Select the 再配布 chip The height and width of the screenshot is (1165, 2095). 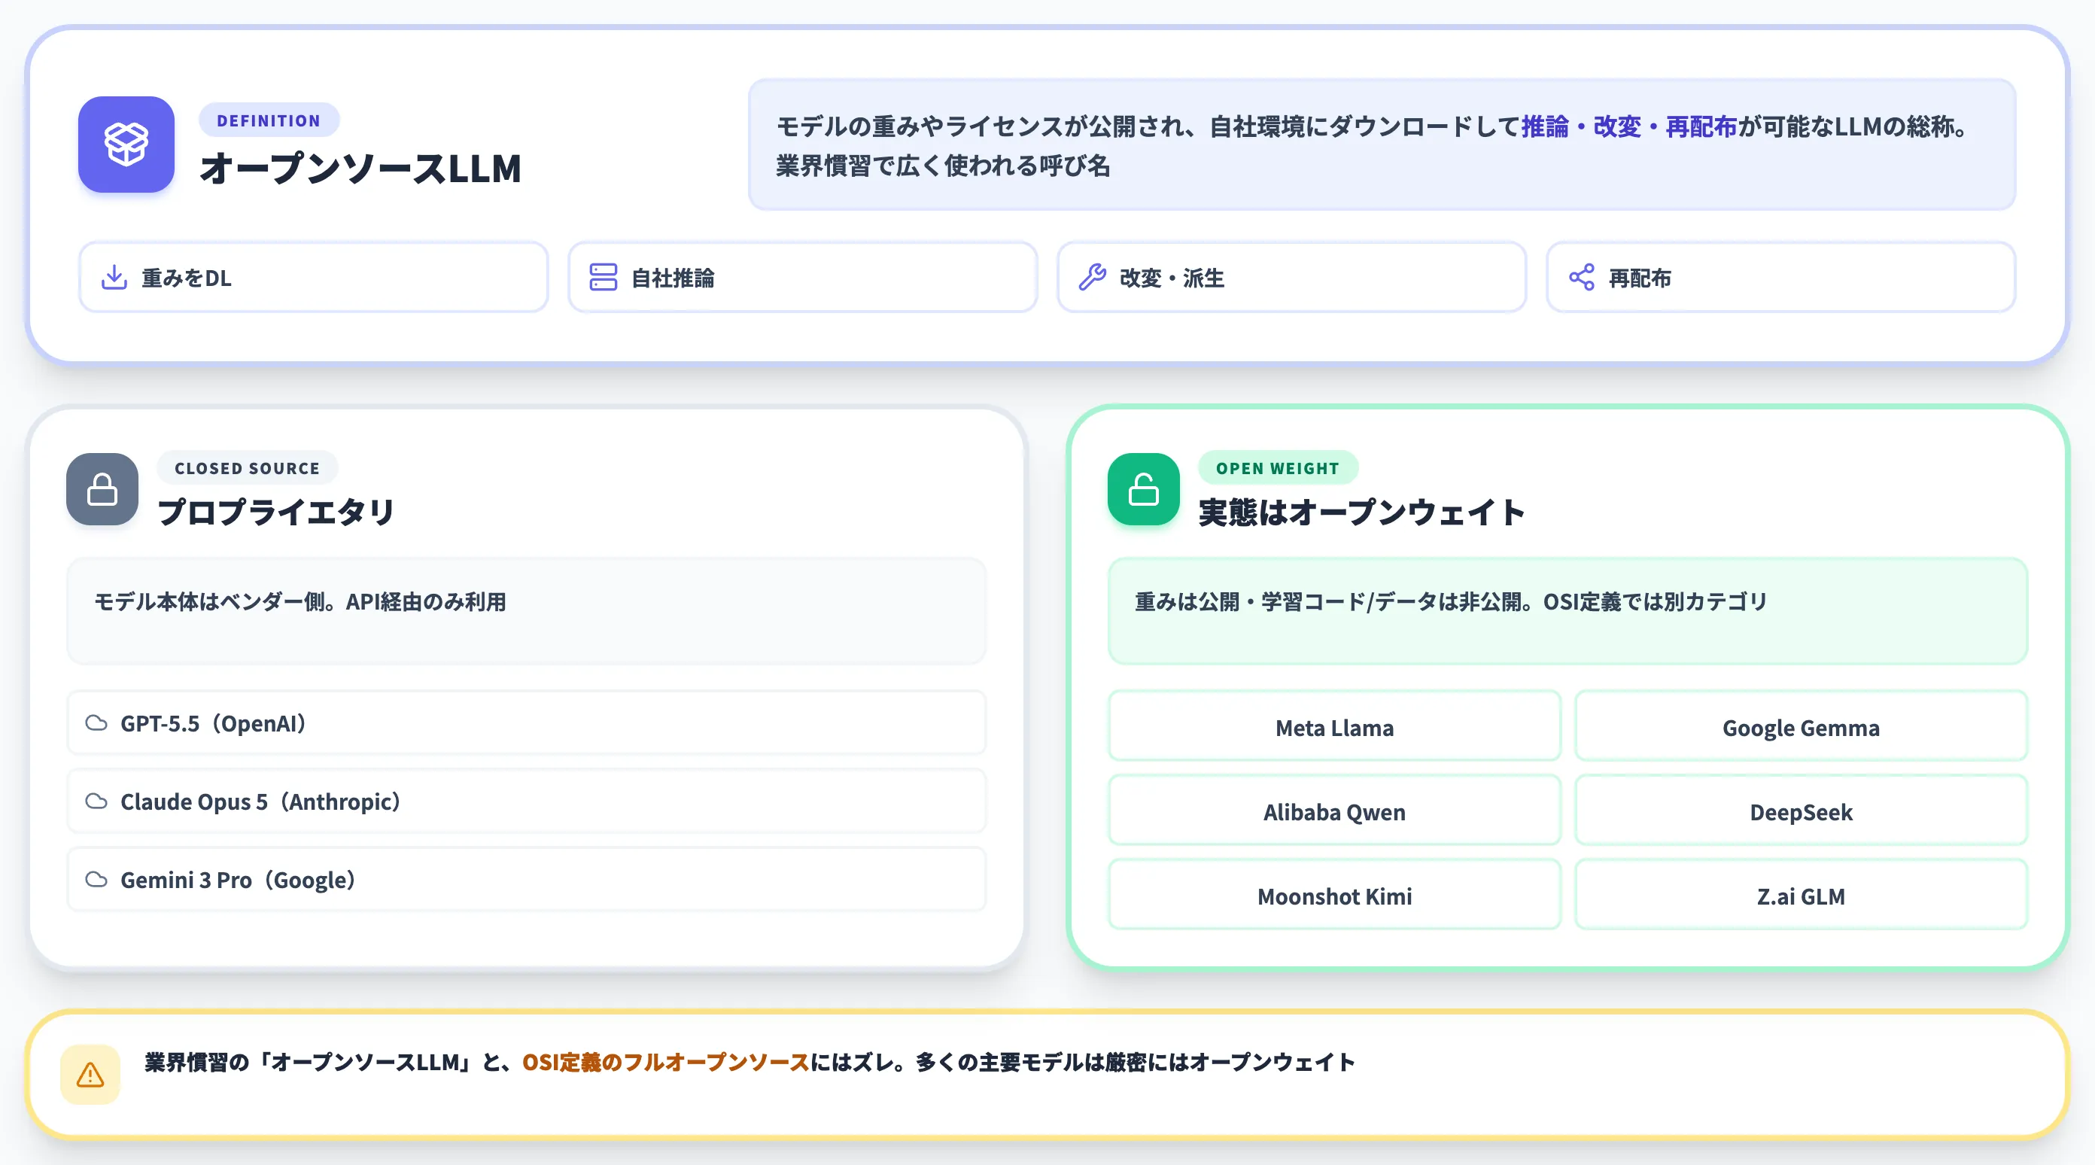point(1781,278)
